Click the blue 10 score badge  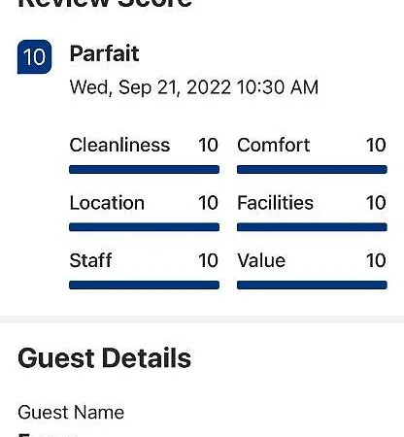[x=34, y=57]
